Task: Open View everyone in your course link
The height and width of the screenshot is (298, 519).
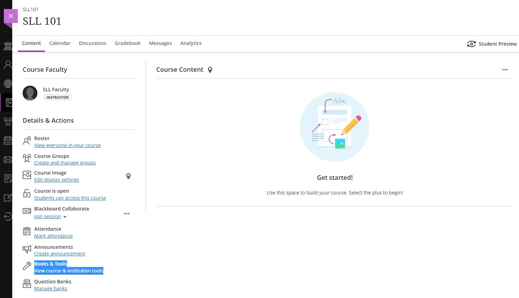Action: pos(67,145)
